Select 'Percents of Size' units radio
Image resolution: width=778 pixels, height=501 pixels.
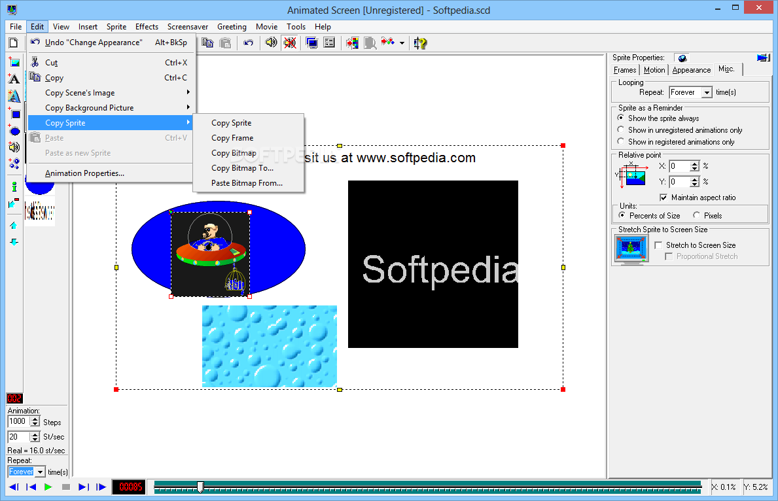pos(622,215)
